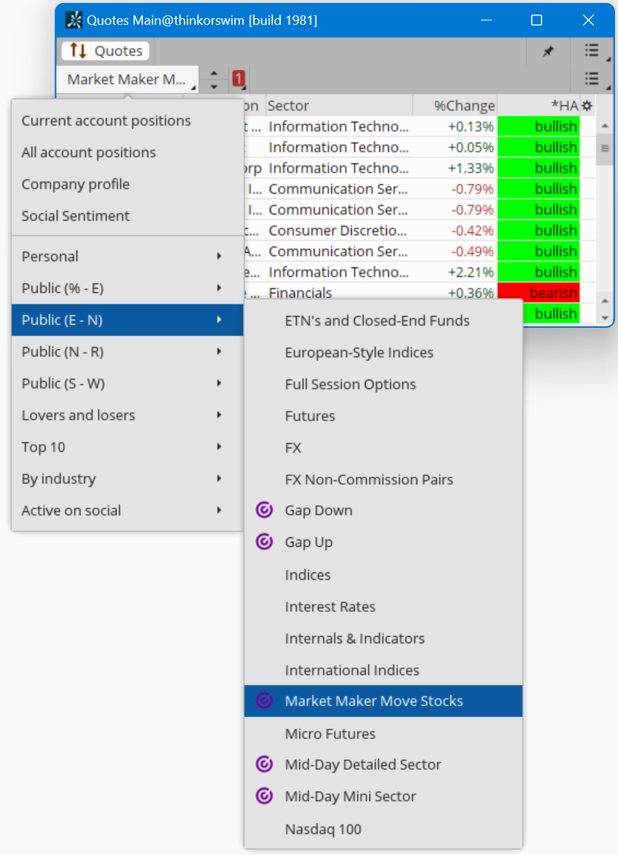Expand the Public (E - N) submenu
The height and width of the screenshot is (855, 618).
pyautogui.click(x=127, y=320)
